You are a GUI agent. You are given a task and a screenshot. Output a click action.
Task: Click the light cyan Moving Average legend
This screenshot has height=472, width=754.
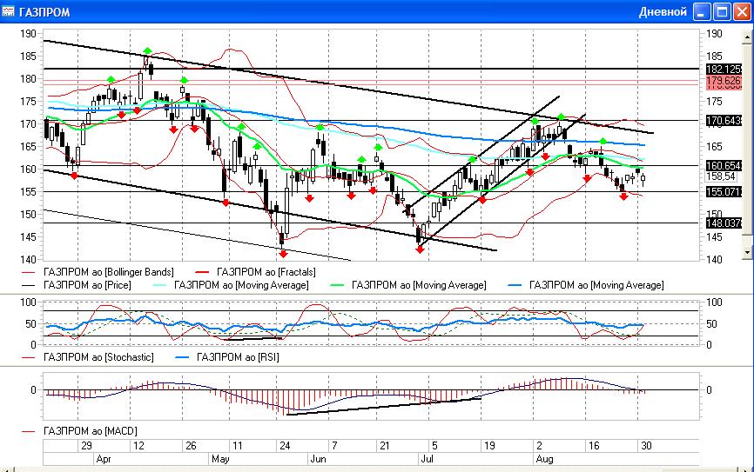pos(241,285)
